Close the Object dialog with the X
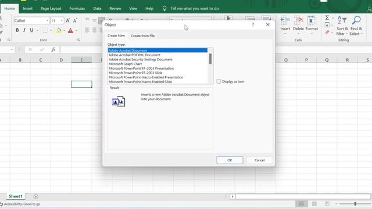Screen dimensions: 372x209 pyautogui.click(x=267, y=24)
